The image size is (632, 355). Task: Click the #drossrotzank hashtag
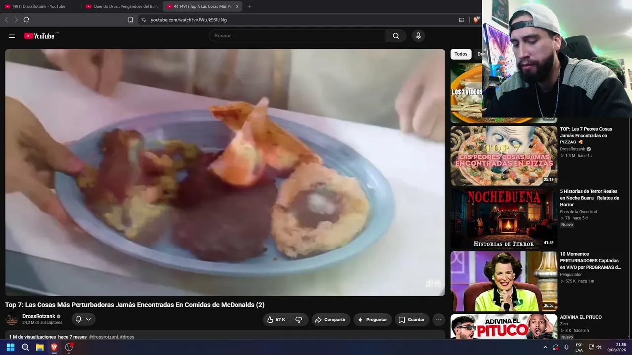[x=104, y=337]
